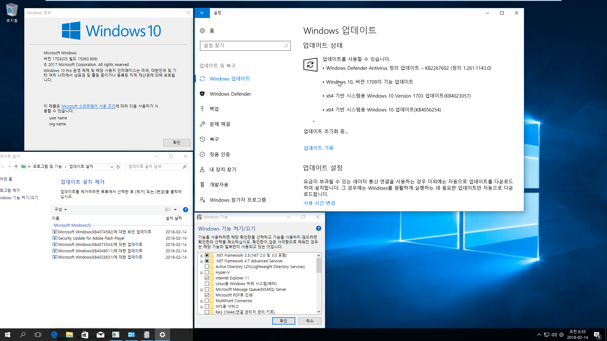Uncheck Microsoft PDF로 인쇄 checkbox
Viewport: 607px width, 341px height.
(x=207, y=295)
